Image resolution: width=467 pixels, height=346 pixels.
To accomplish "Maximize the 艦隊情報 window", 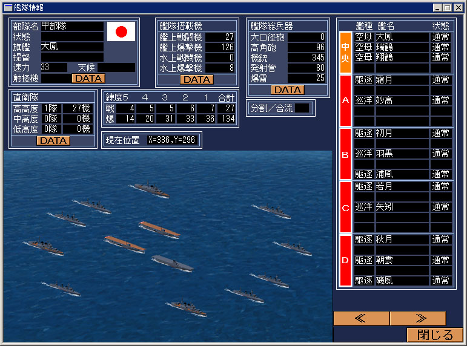I will click(448, 7).
